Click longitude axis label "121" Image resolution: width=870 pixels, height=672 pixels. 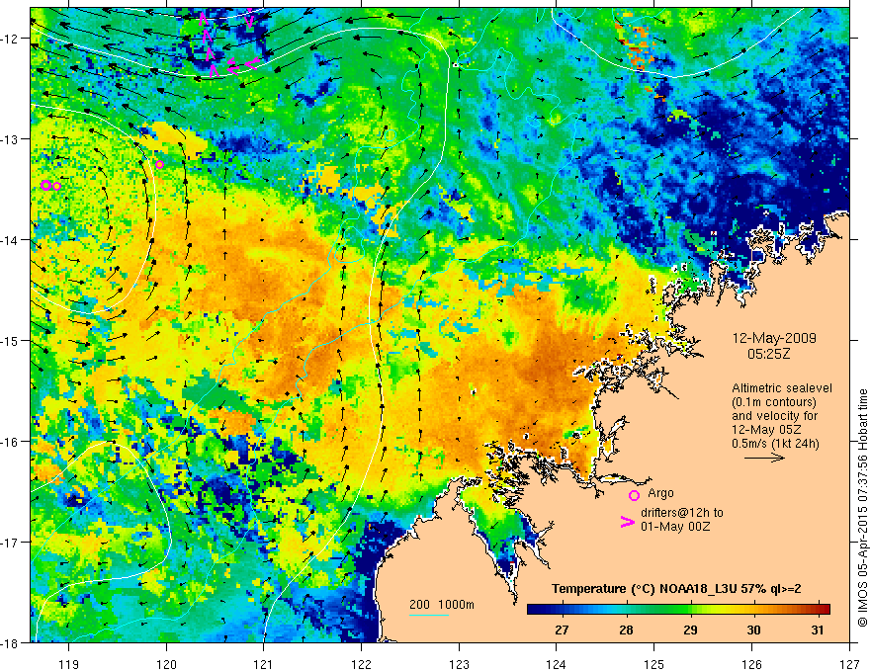pyautogui.click(x=264, y=665)
